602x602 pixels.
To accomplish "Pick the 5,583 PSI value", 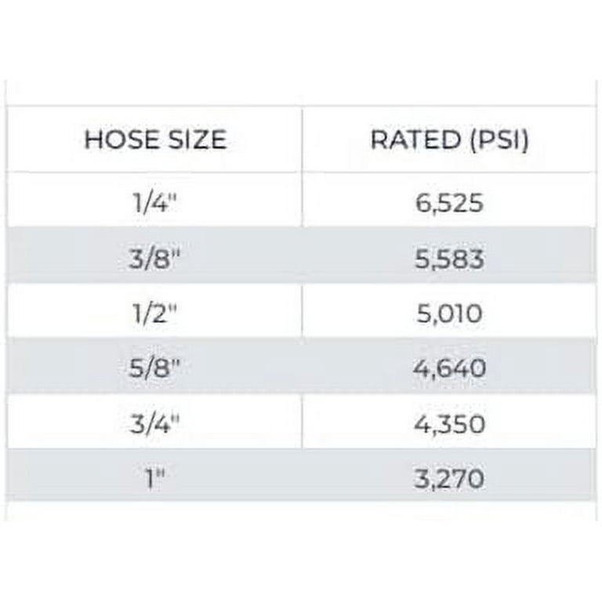I will point(450,259).
